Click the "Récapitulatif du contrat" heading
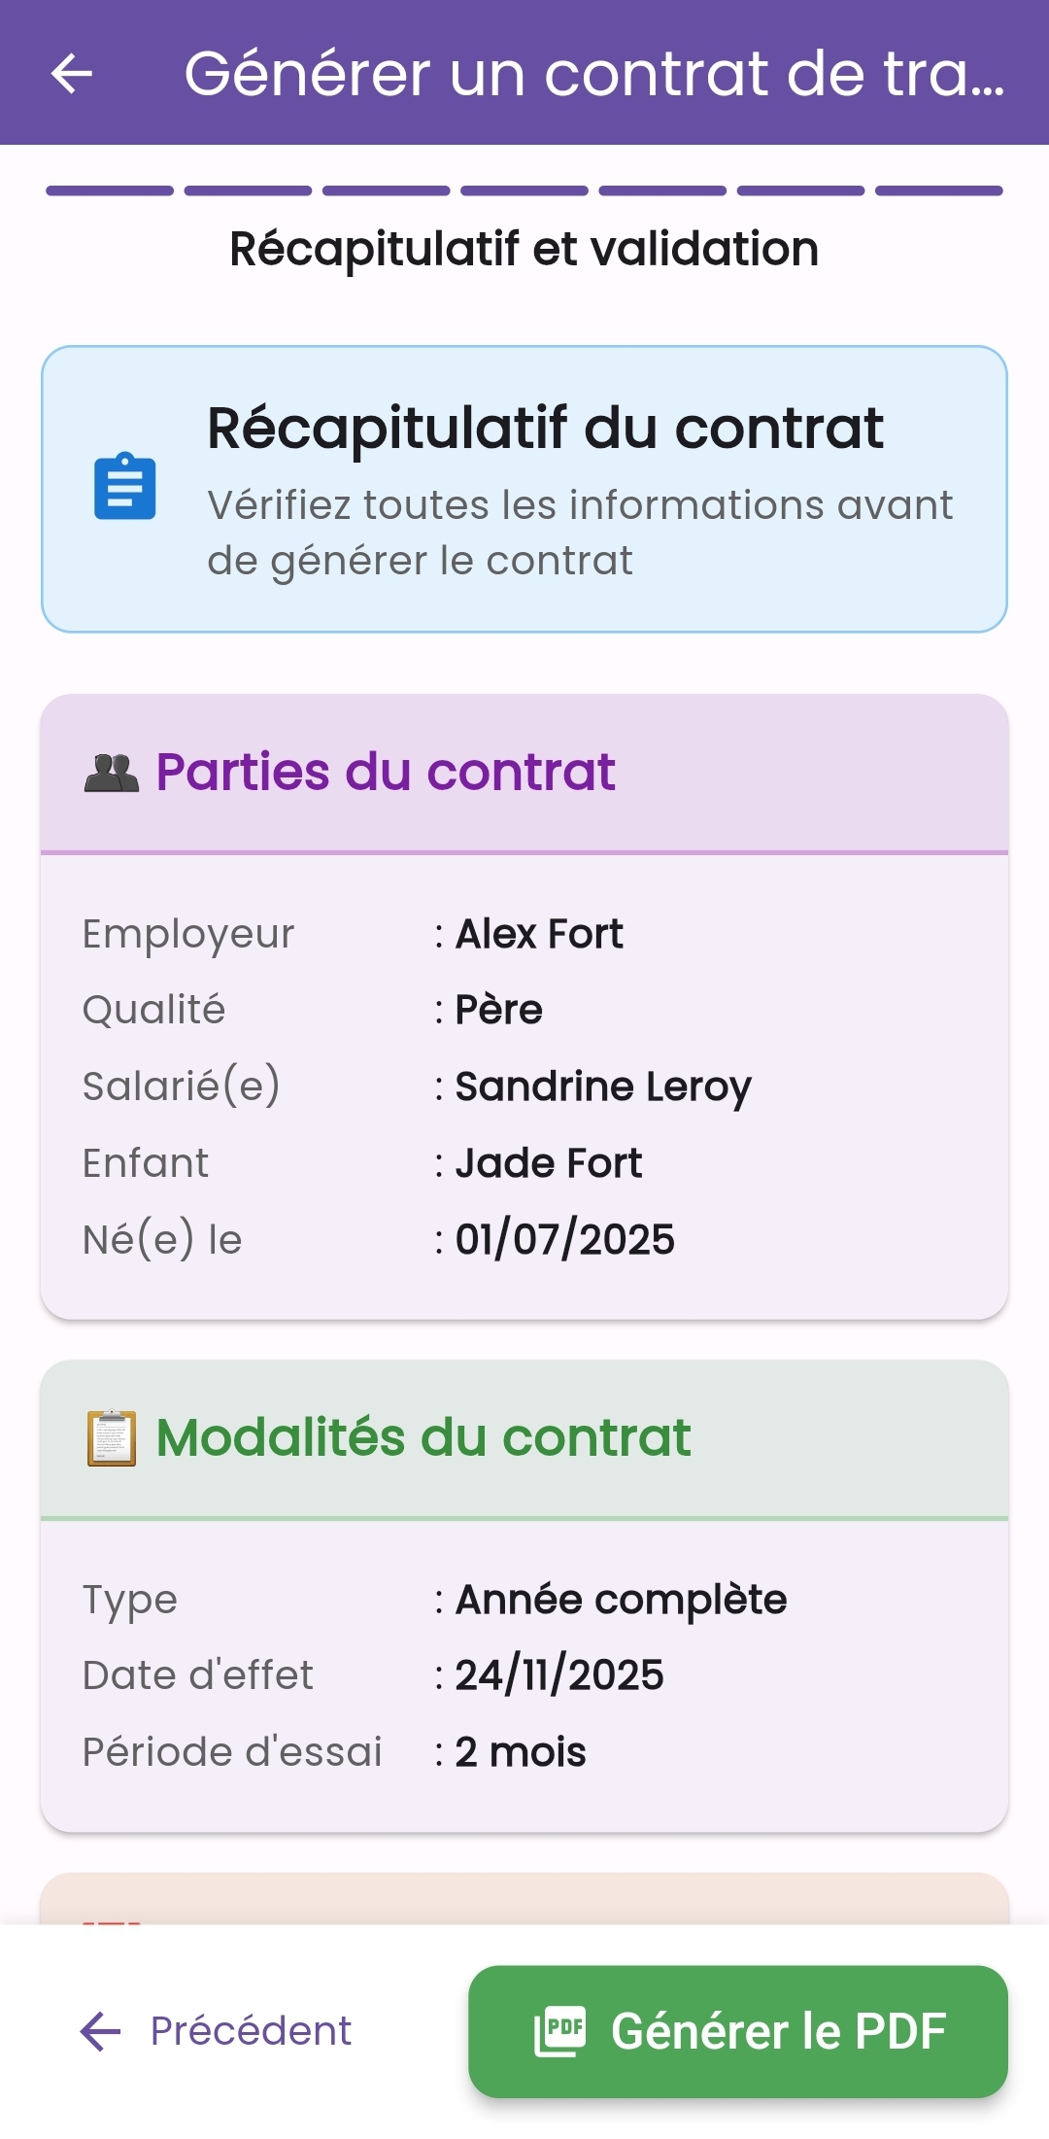1049x2139 pixels. 546,428
